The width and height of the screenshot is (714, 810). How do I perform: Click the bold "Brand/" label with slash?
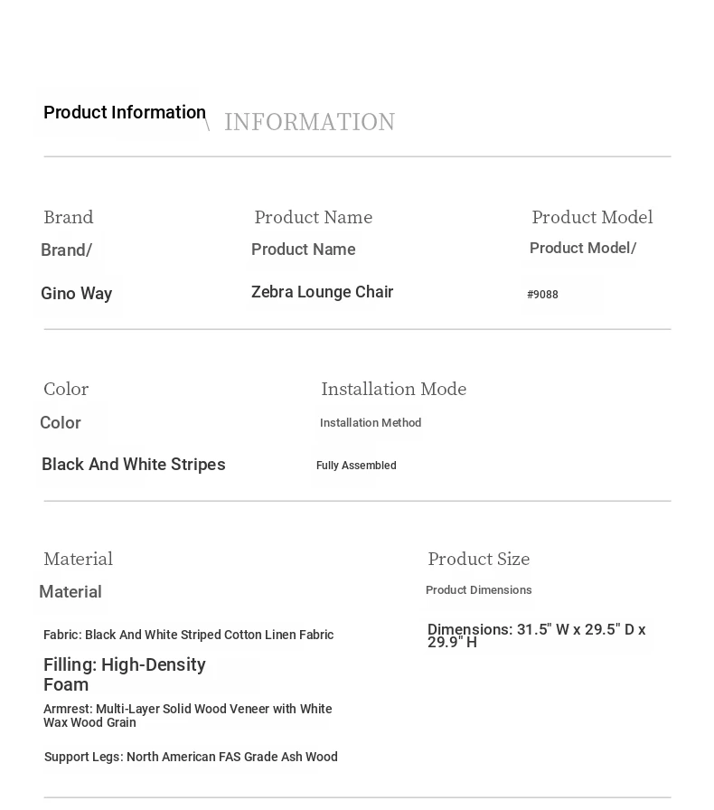(x=66, y=250)
